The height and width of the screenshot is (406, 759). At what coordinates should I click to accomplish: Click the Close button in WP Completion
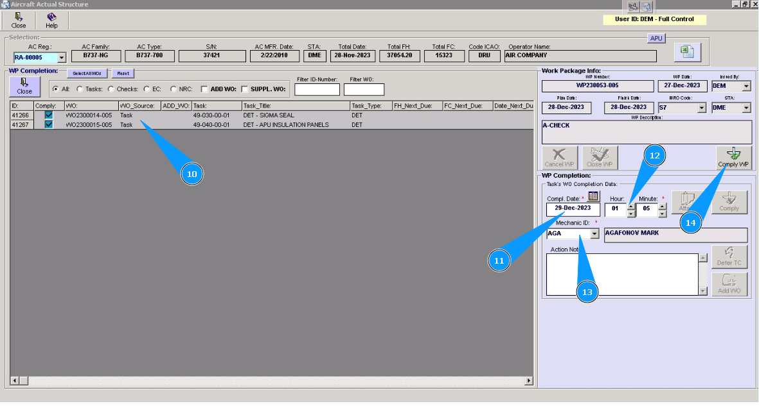click(x=24, y=87)
